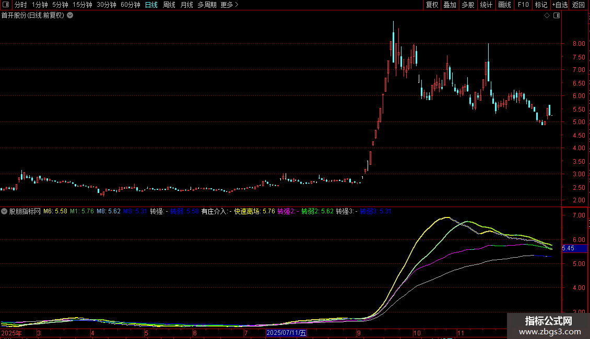This screenshot has width=590, height=339.
Task: Click the M8: 5.62 indicator value
Action: click(x=109, y=211)
